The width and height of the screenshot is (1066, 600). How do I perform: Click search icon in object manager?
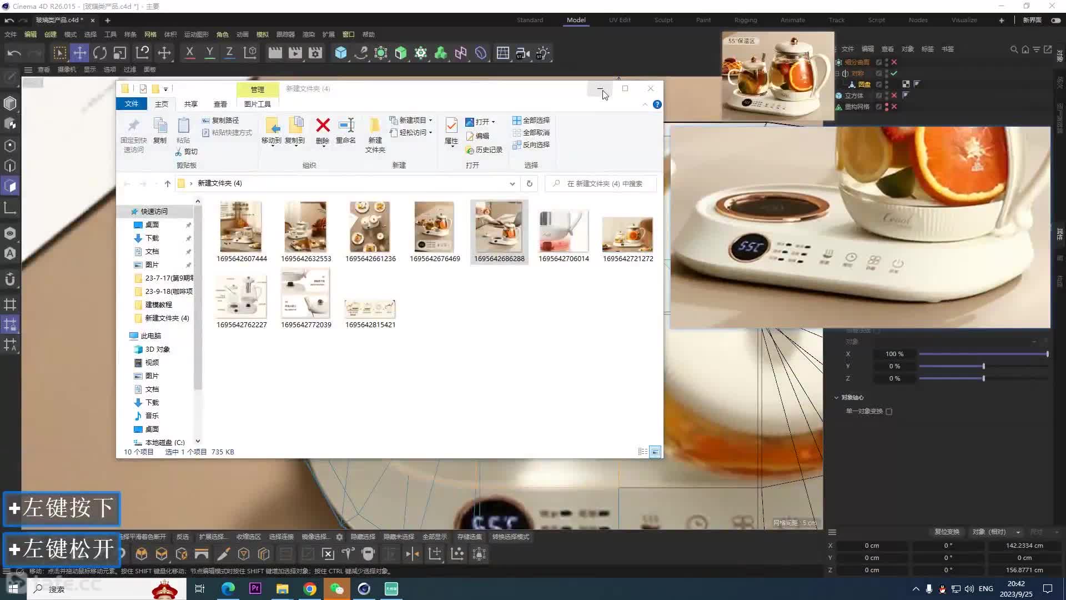pos(1014,49)
